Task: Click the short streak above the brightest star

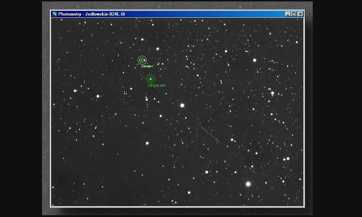Action: (252, 170)
